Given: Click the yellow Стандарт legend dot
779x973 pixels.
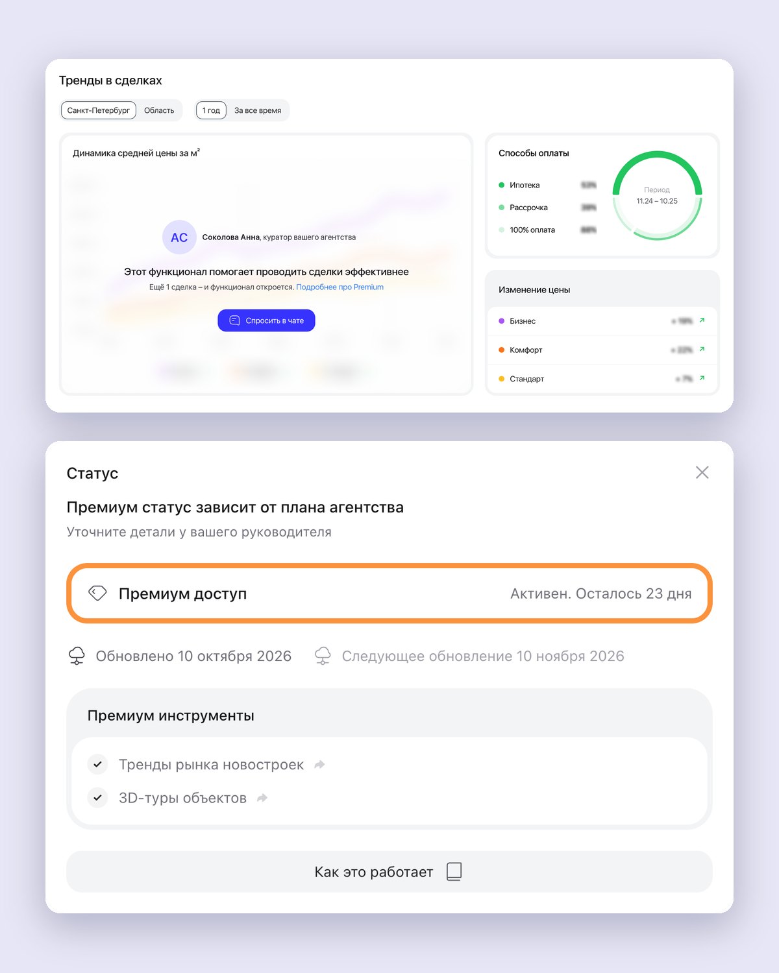Looking at the screenshot, I should point(501,379).
